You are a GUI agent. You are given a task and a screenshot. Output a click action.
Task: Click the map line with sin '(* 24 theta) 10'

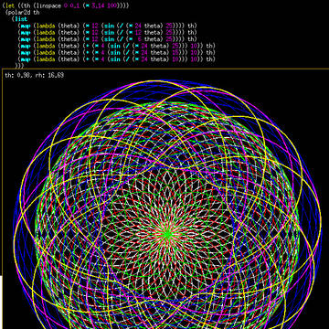pyautogui.click(x=117, y=59)
